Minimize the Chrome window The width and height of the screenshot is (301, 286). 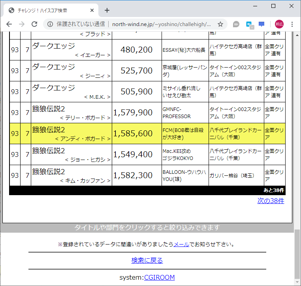tap(255, 6)
